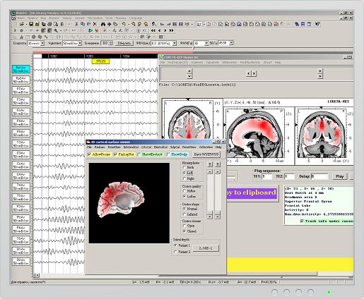Viewport: 364px width, 299px height.
Task: Open ResetSize menu in 3D cortical viewer
Action: pos(114,147)
